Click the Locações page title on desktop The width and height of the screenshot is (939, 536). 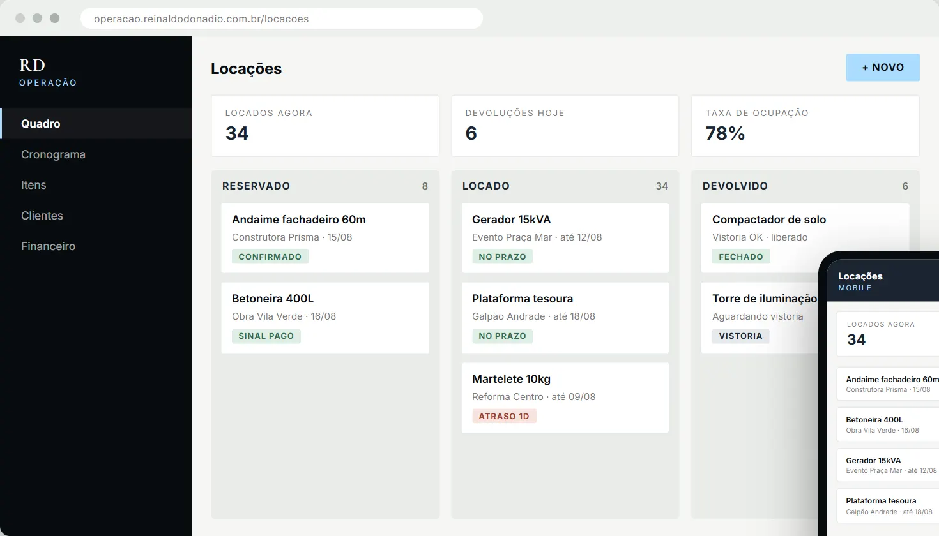click(x=247, y=69)
